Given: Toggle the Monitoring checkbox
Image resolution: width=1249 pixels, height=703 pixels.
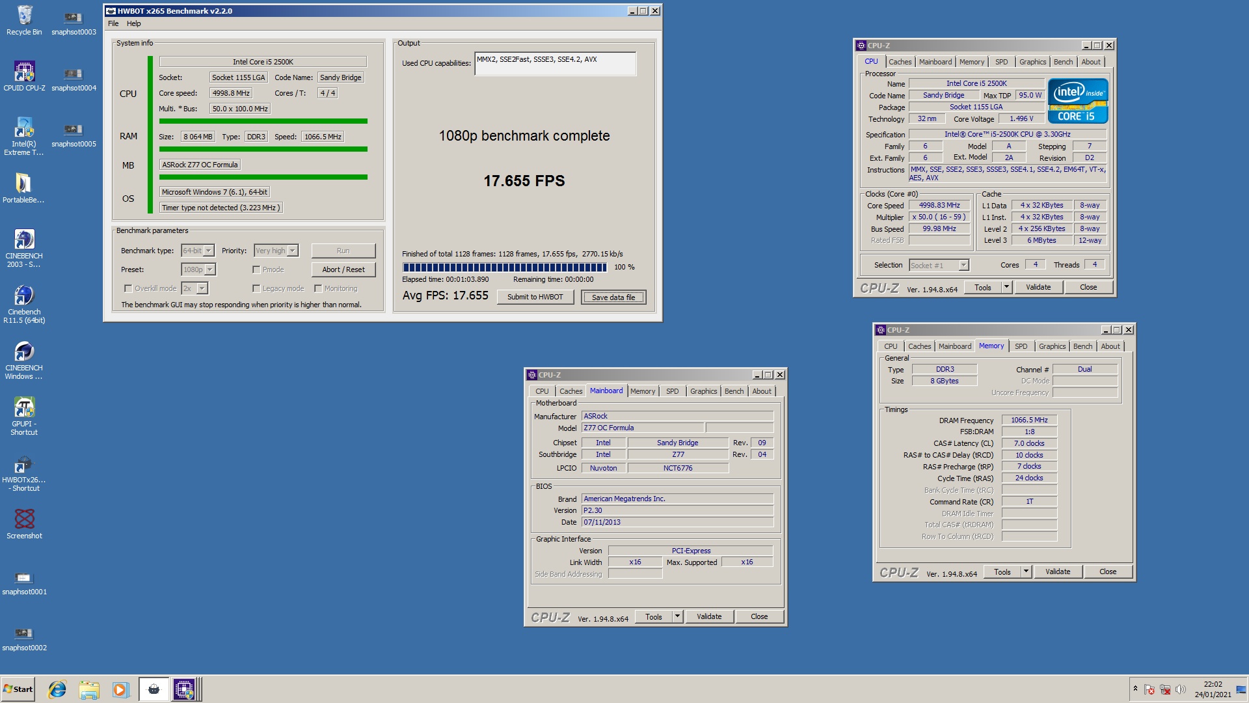Looking at the screenshot, I should pyautogui.click(x=318, y=288).
